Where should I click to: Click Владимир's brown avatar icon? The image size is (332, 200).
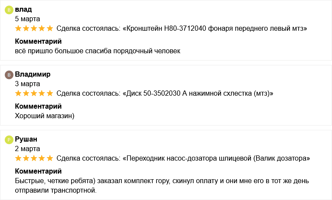click(x=9, y=74)
